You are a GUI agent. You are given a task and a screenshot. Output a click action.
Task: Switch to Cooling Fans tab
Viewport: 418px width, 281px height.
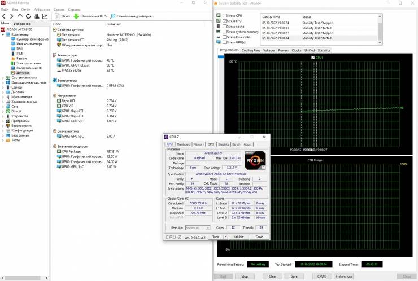(251, 50)
